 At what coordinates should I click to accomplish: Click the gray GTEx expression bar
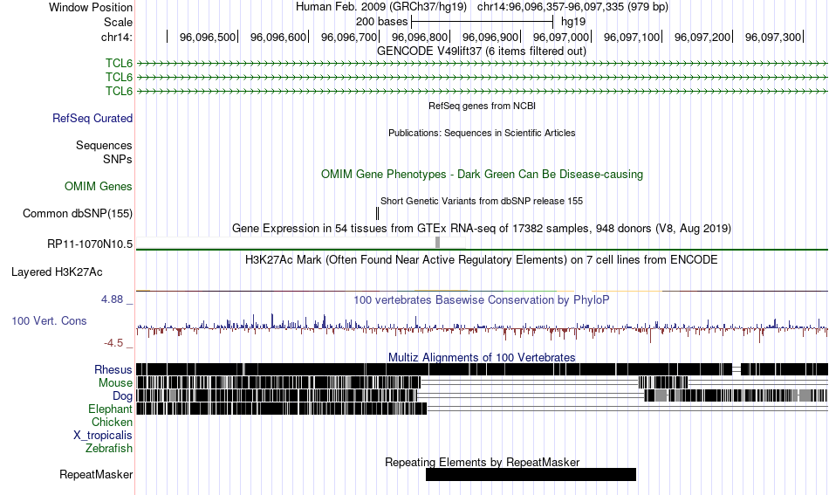(437, 242)
